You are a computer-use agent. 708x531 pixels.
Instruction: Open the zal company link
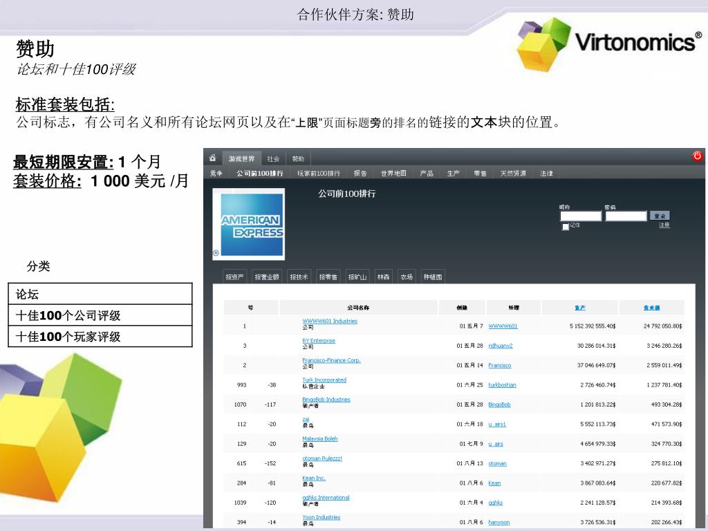(x=306, y=420)
